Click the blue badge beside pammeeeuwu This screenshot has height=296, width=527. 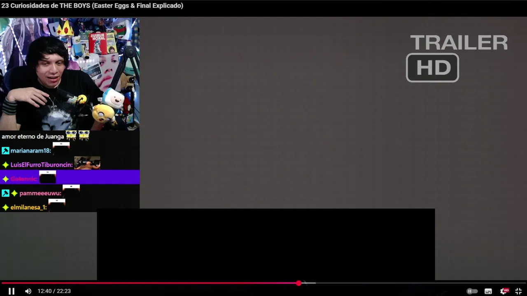(x=5, y=193)
